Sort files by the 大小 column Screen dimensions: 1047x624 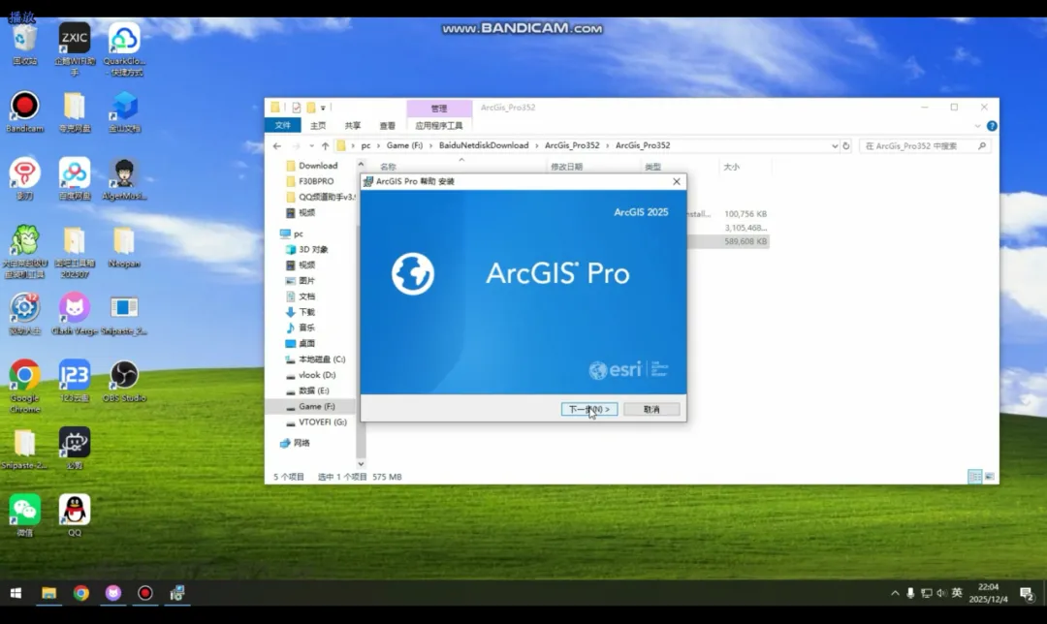[x=745, y=167]
